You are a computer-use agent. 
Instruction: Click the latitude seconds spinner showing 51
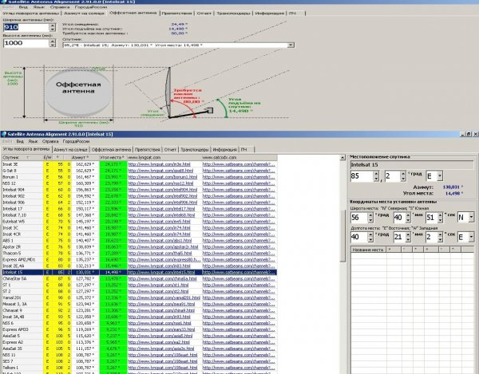pyautogui.click(x=434, y=218)
